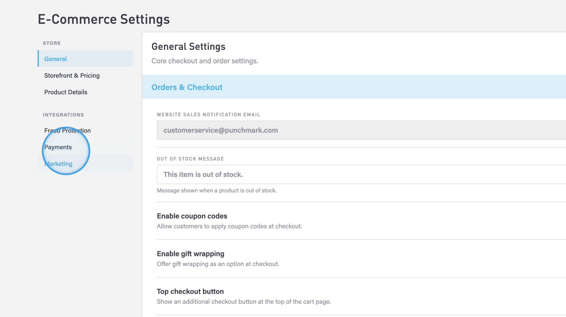Focus the out of stock message input
Viewport: 566px width, 317px height.
pyautogui.click(x=359, y=174)
